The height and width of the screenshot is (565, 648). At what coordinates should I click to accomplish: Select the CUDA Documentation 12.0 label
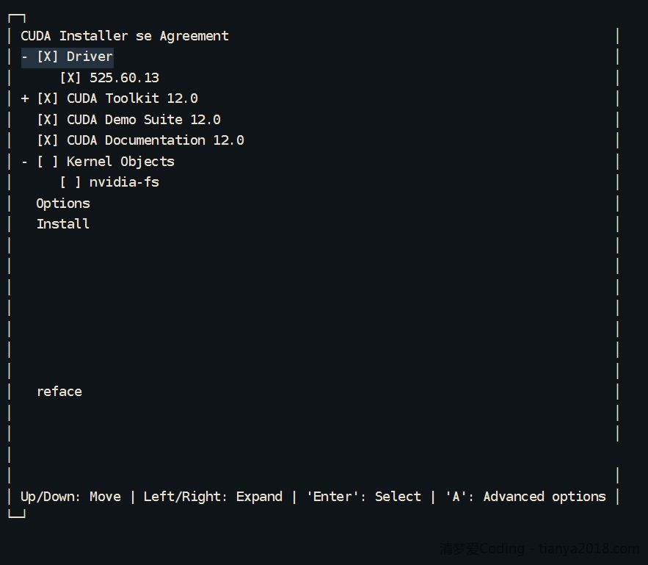156,140
